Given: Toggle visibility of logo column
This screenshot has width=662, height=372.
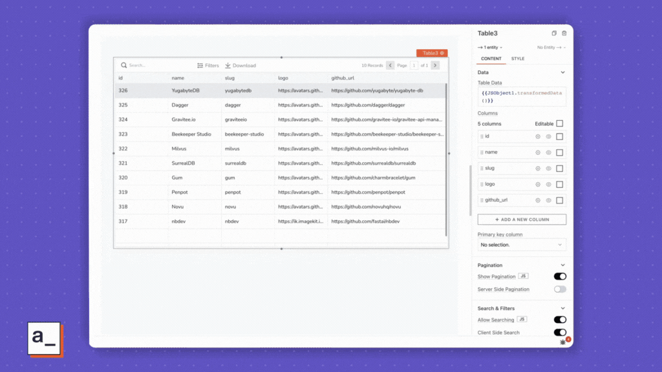Looking at the screenshot, I should click(x=548, y=185).
